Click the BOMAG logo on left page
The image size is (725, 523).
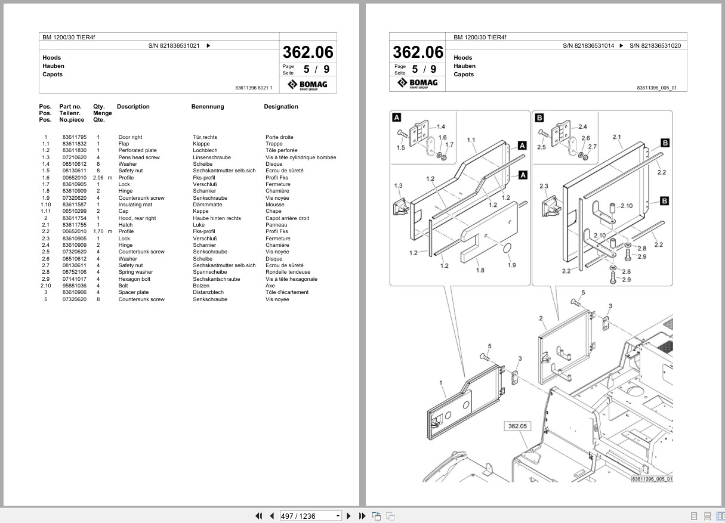pyautogui.click(x=308, y=85)
